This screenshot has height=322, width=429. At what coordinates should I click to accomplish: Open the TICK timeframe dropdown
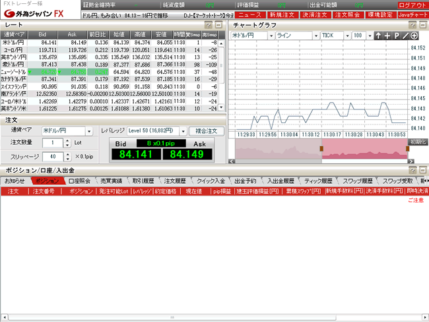click(347, 36)
